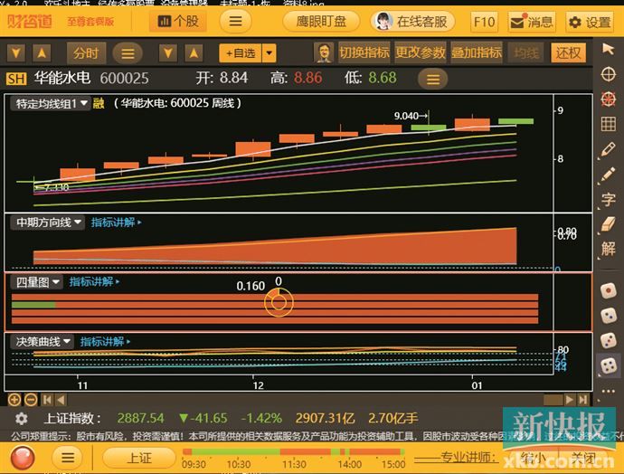Contact 在线客服 support
This screenshot has height=474, width=624.
point(413,22)
